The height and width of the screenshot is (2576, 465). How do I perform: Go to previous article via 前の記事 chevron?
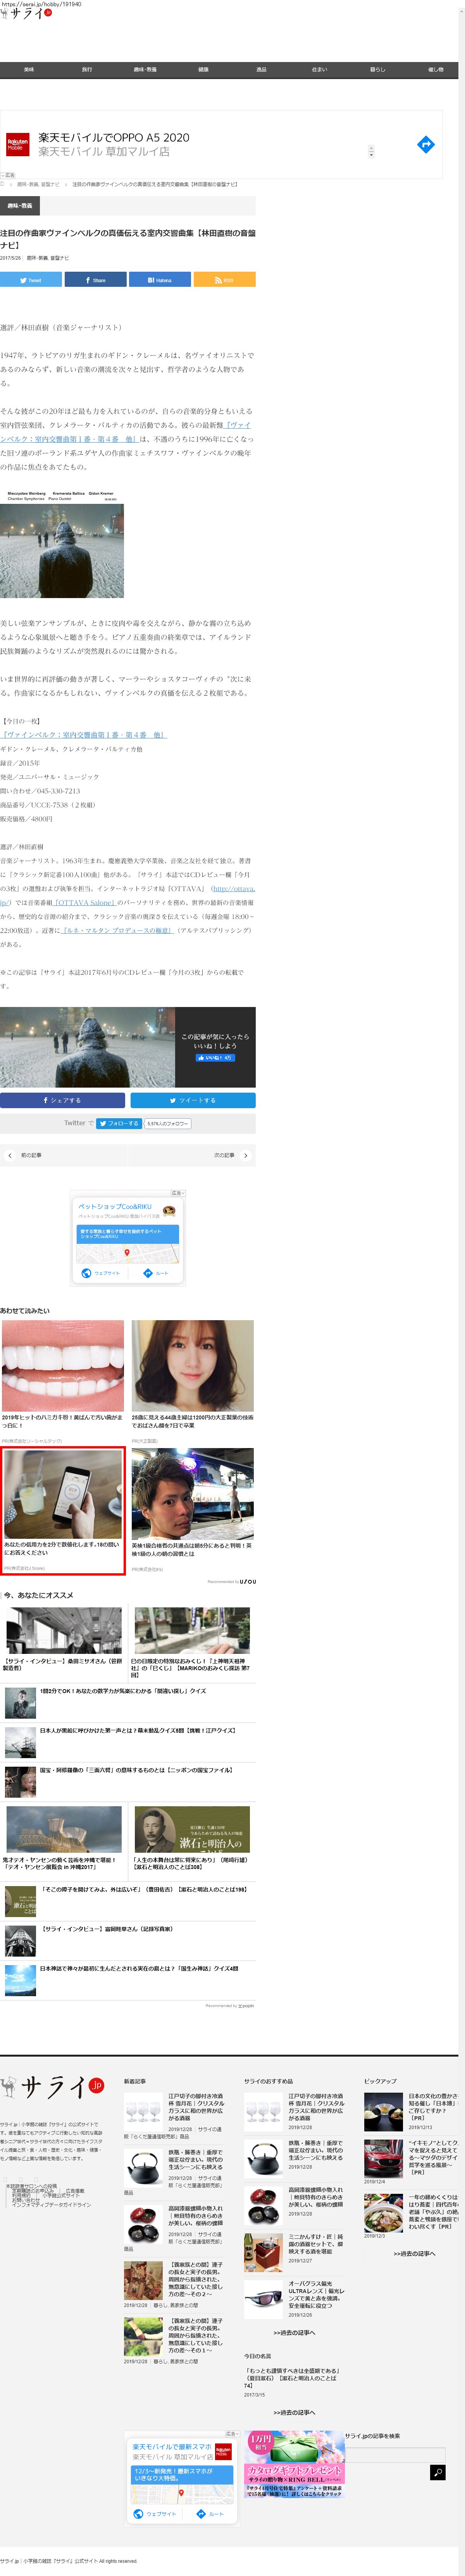[10, 1155]
